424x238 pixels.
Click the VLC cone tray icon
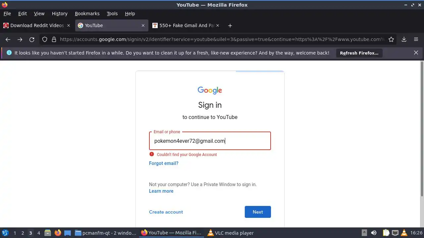coord(404,233)
